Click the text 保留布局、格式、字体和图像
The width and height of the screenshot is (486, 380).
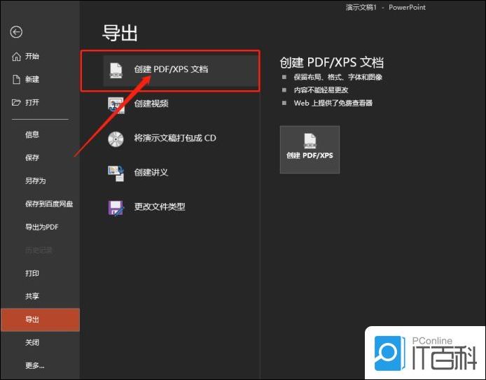pyautogui.click(x=338, y=77)
